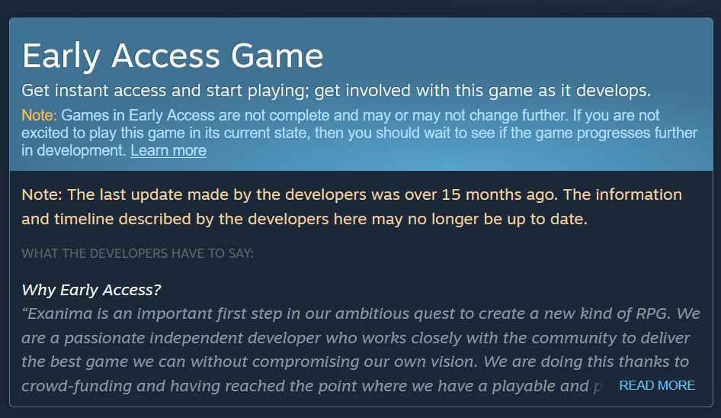Click the 'Why Early Access?' question heading
Image resolution: width=721 pixels, height=418 pixels.
point(91,290)
